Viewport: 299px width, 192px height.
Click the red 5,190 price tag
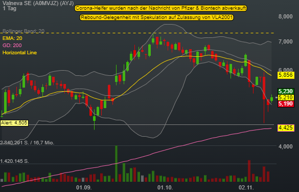point(286,104)
